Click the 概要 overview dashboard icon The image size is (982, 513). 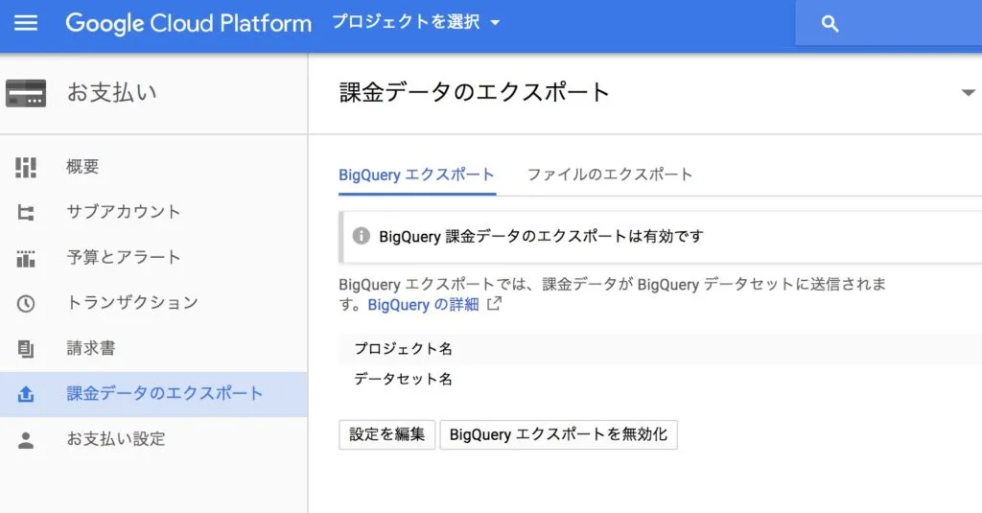pyautogui.click(x=26, y=167)
